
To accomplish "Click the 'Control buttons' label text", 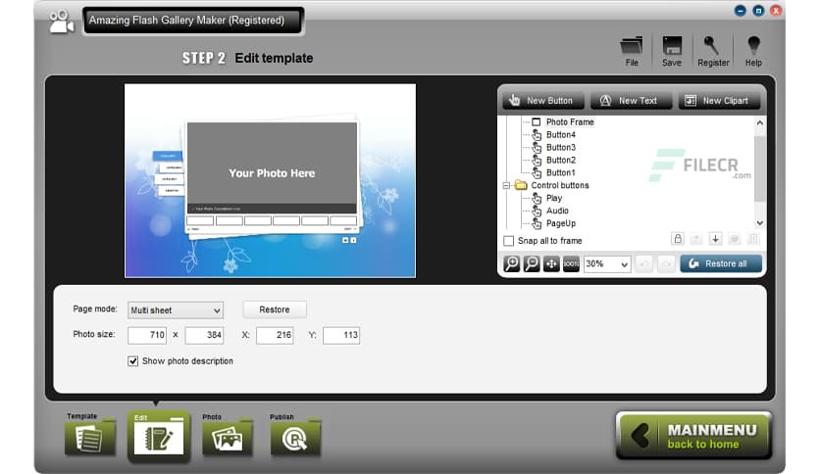I will click(x=559, y=185).
